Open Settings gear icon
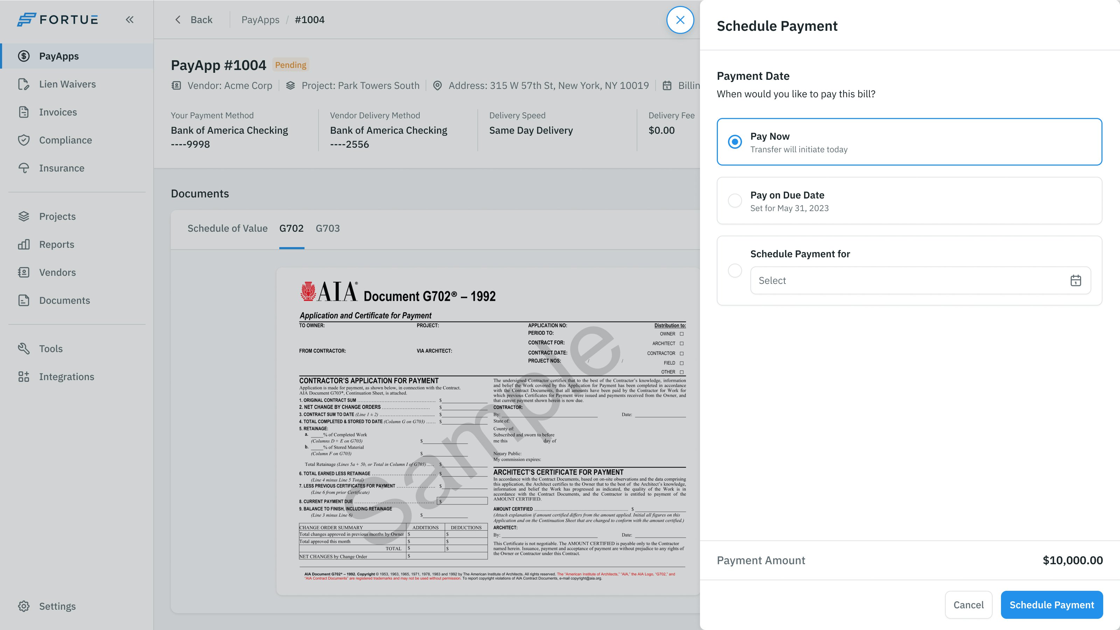Screen dimensions: 1120x630 (x=24, y=606)
